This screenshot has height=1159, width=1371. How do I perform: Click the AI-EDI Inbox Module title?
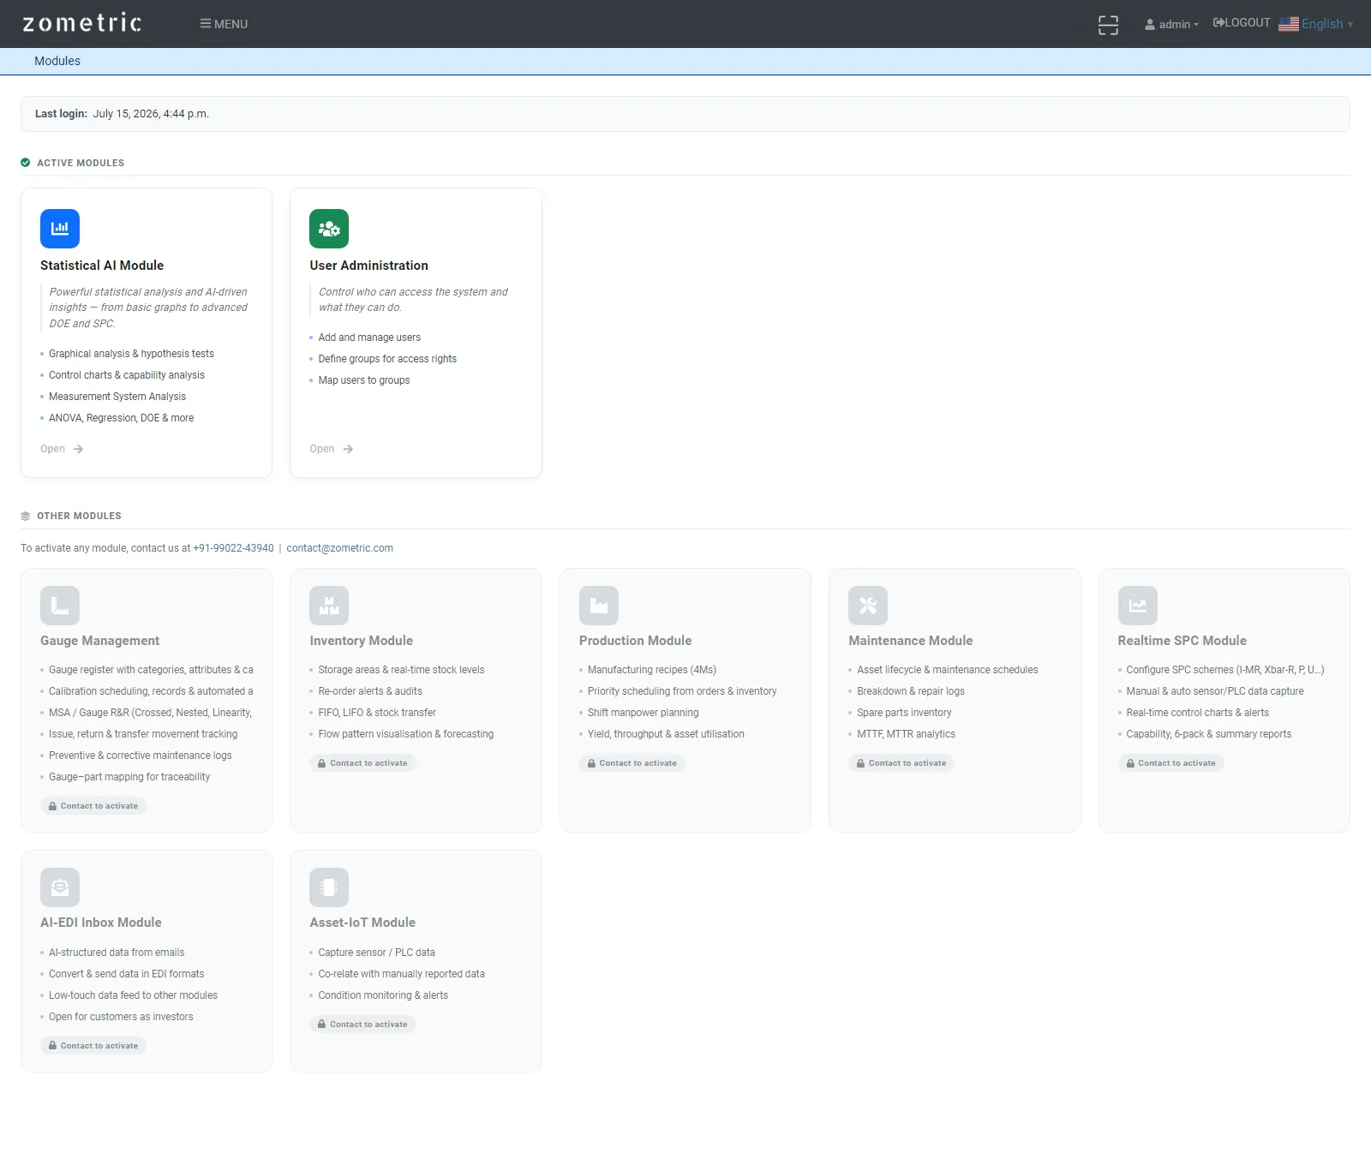[x=100, y=923]
